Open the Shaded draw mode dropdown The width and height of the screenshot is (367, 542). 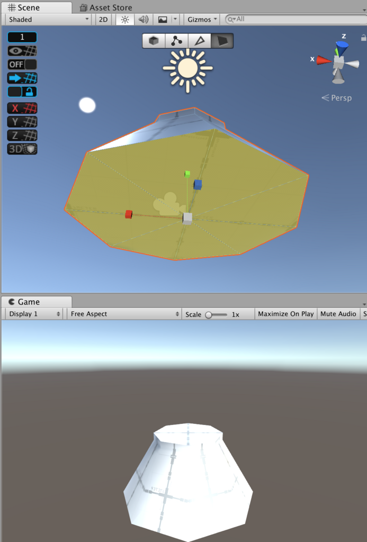tap(48, 20)
